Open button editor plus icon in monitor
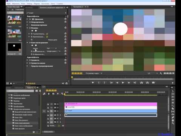The image size is (181, 136). click(173, 83)
